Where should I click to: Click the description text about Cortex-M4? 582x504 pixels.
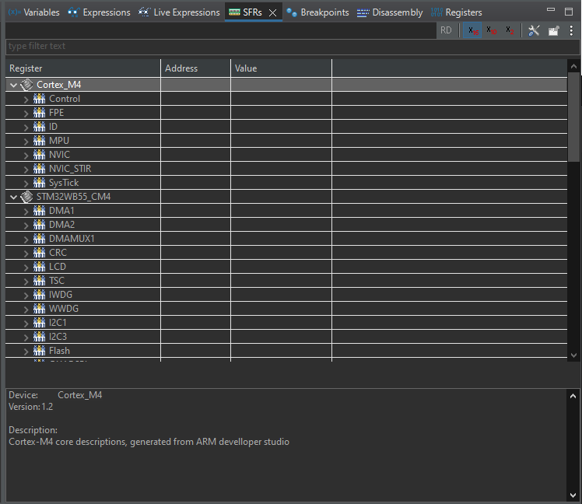149,442
